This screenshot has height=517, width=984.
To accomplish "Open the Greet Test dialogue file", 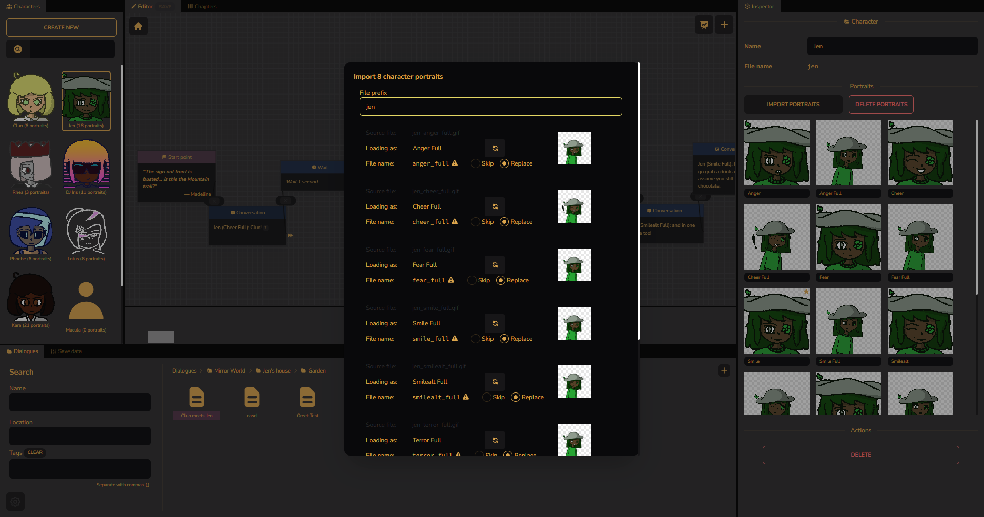I will pyautogui.click(x=307, y=402).
